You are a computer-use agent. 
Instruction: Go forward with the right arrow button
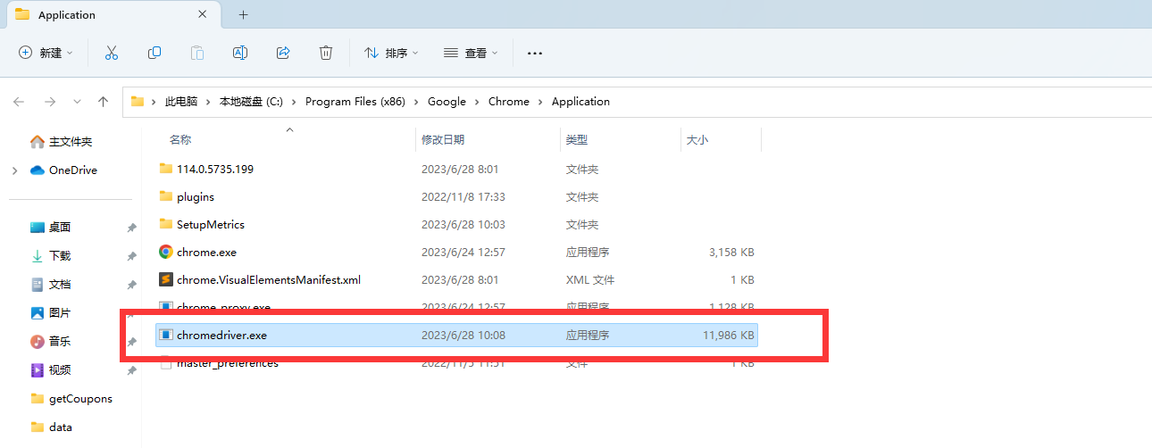(50, 102)
